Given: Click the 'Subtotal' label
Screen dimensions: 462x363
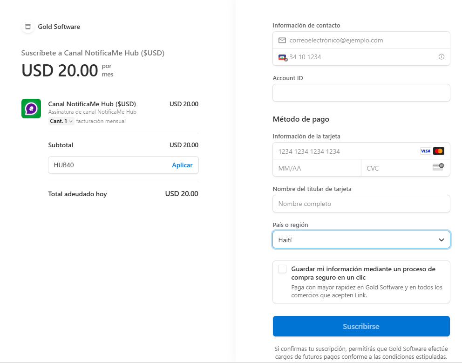Looking at the screenshot, I should pyautogui.click(x=61, y=145).
